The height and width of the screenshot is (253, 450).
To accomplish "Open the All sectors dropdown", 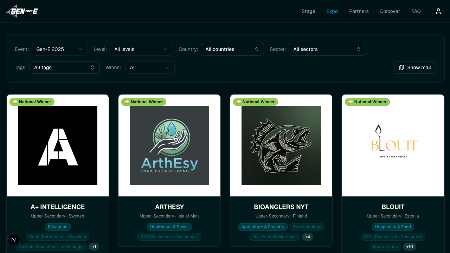I will [x=327, y=49].
